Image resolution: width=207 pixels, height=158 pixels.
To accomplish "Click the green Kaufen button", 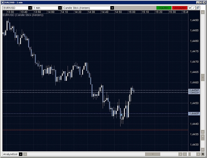I will (x=164, y=8).
